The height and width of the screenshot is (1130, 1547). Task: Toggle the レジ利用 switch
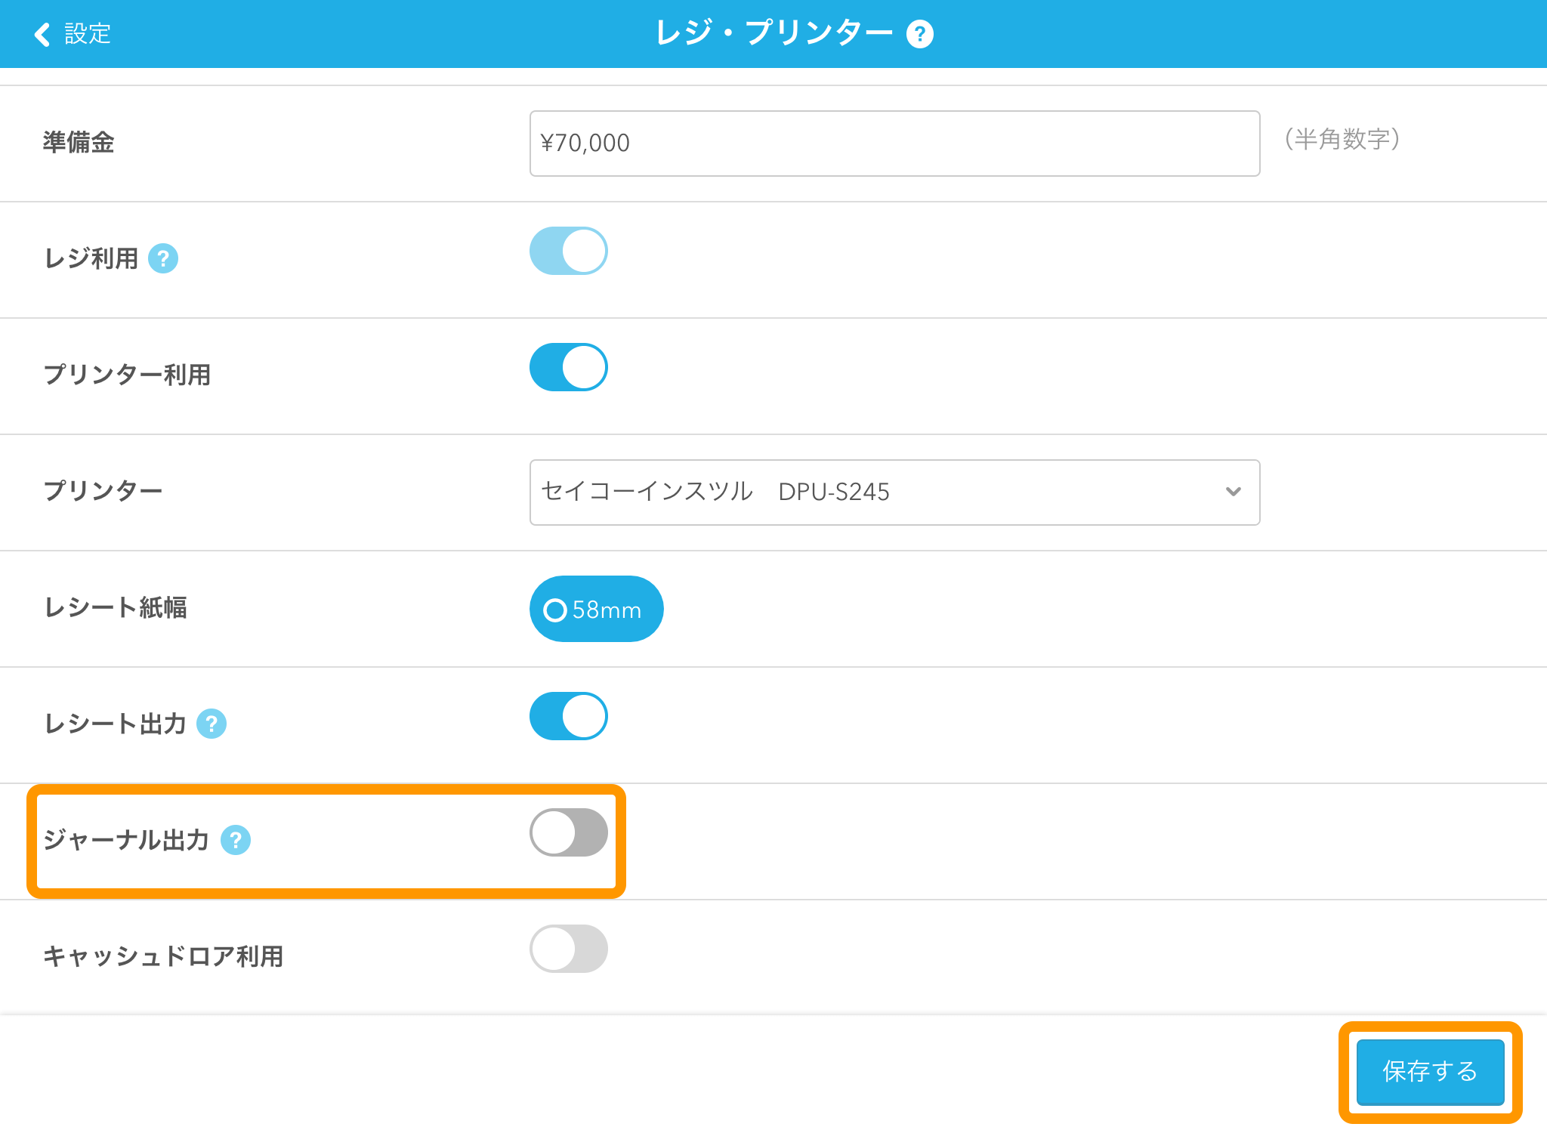pos(569,251)
